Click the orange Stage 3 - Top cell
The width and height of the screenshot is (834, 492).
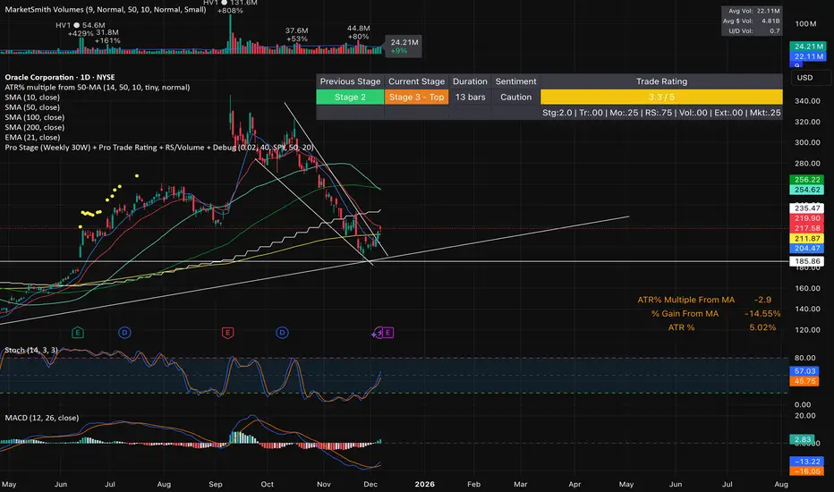416,97
